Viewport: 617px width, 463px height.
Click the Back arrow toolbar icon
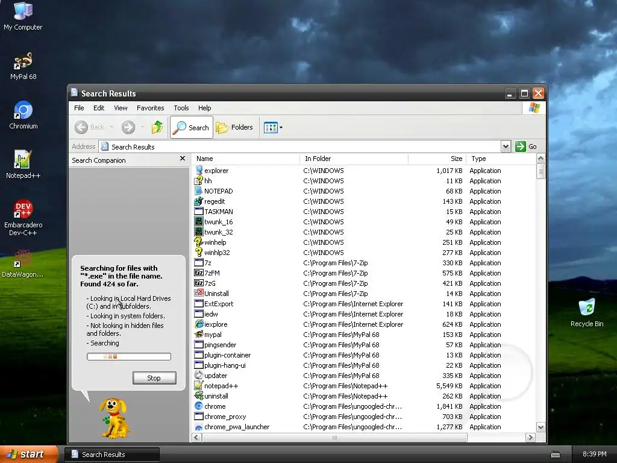(81, 127)
